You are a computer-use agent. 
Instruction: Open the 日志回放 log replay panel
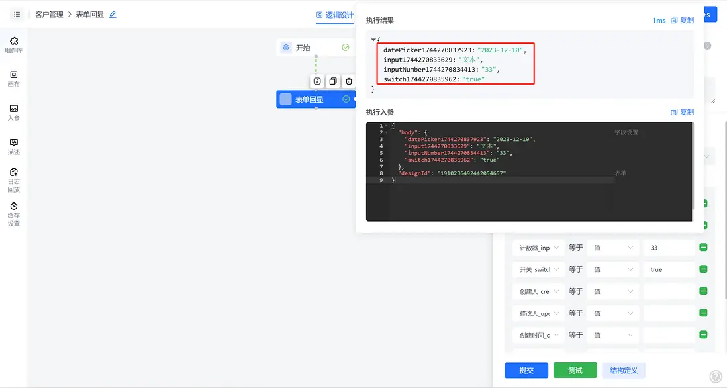[x=14, y=180]
